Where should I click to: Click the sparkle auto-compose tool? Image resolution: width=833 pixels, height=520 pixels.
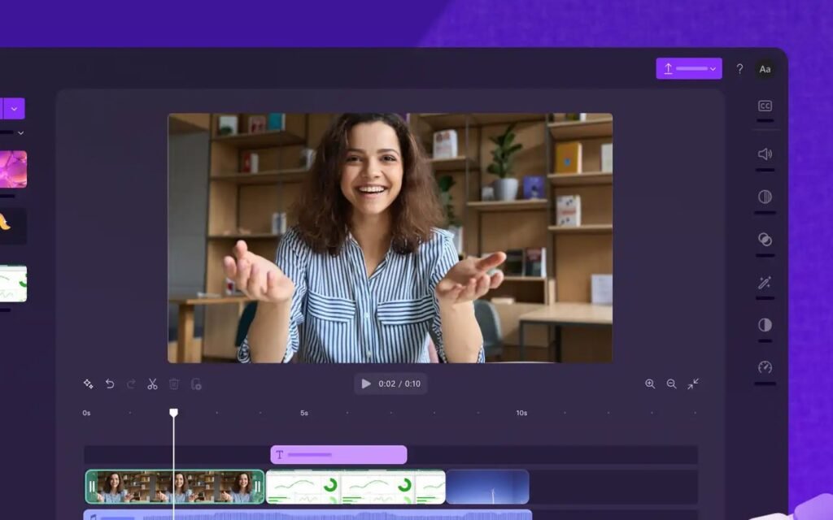pos(88,383)
